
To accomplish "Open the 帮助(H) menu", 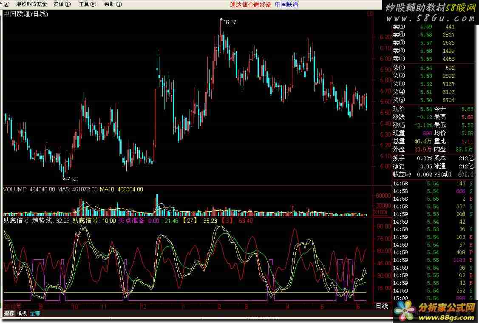I will (x=113, y=4).
